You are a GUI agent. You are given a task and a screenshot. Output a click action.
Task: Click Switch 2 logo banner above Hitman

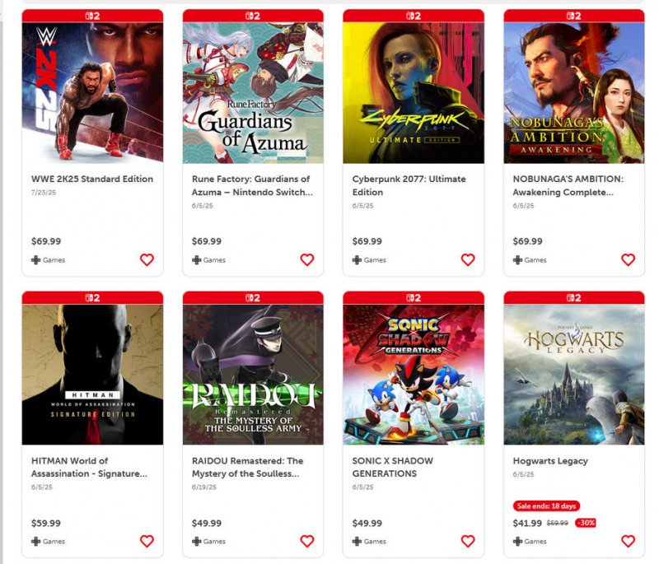pos(92,298)
